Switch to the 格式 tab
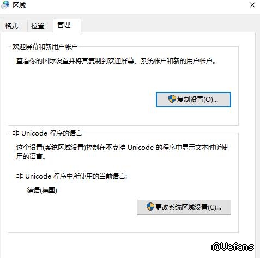 coord(12,26)
